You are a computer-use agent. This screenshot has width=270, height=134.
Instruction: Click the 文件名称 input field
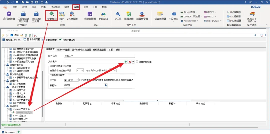click(94, 62)
